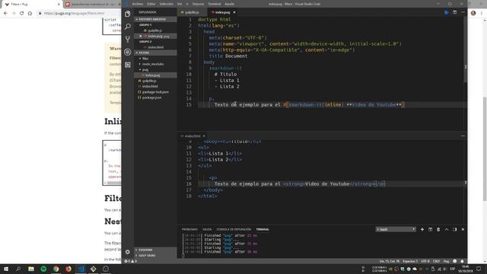This screenshot has height=274, width=487.
Task: Toggle the panel position icon
Action: (455, 229)
